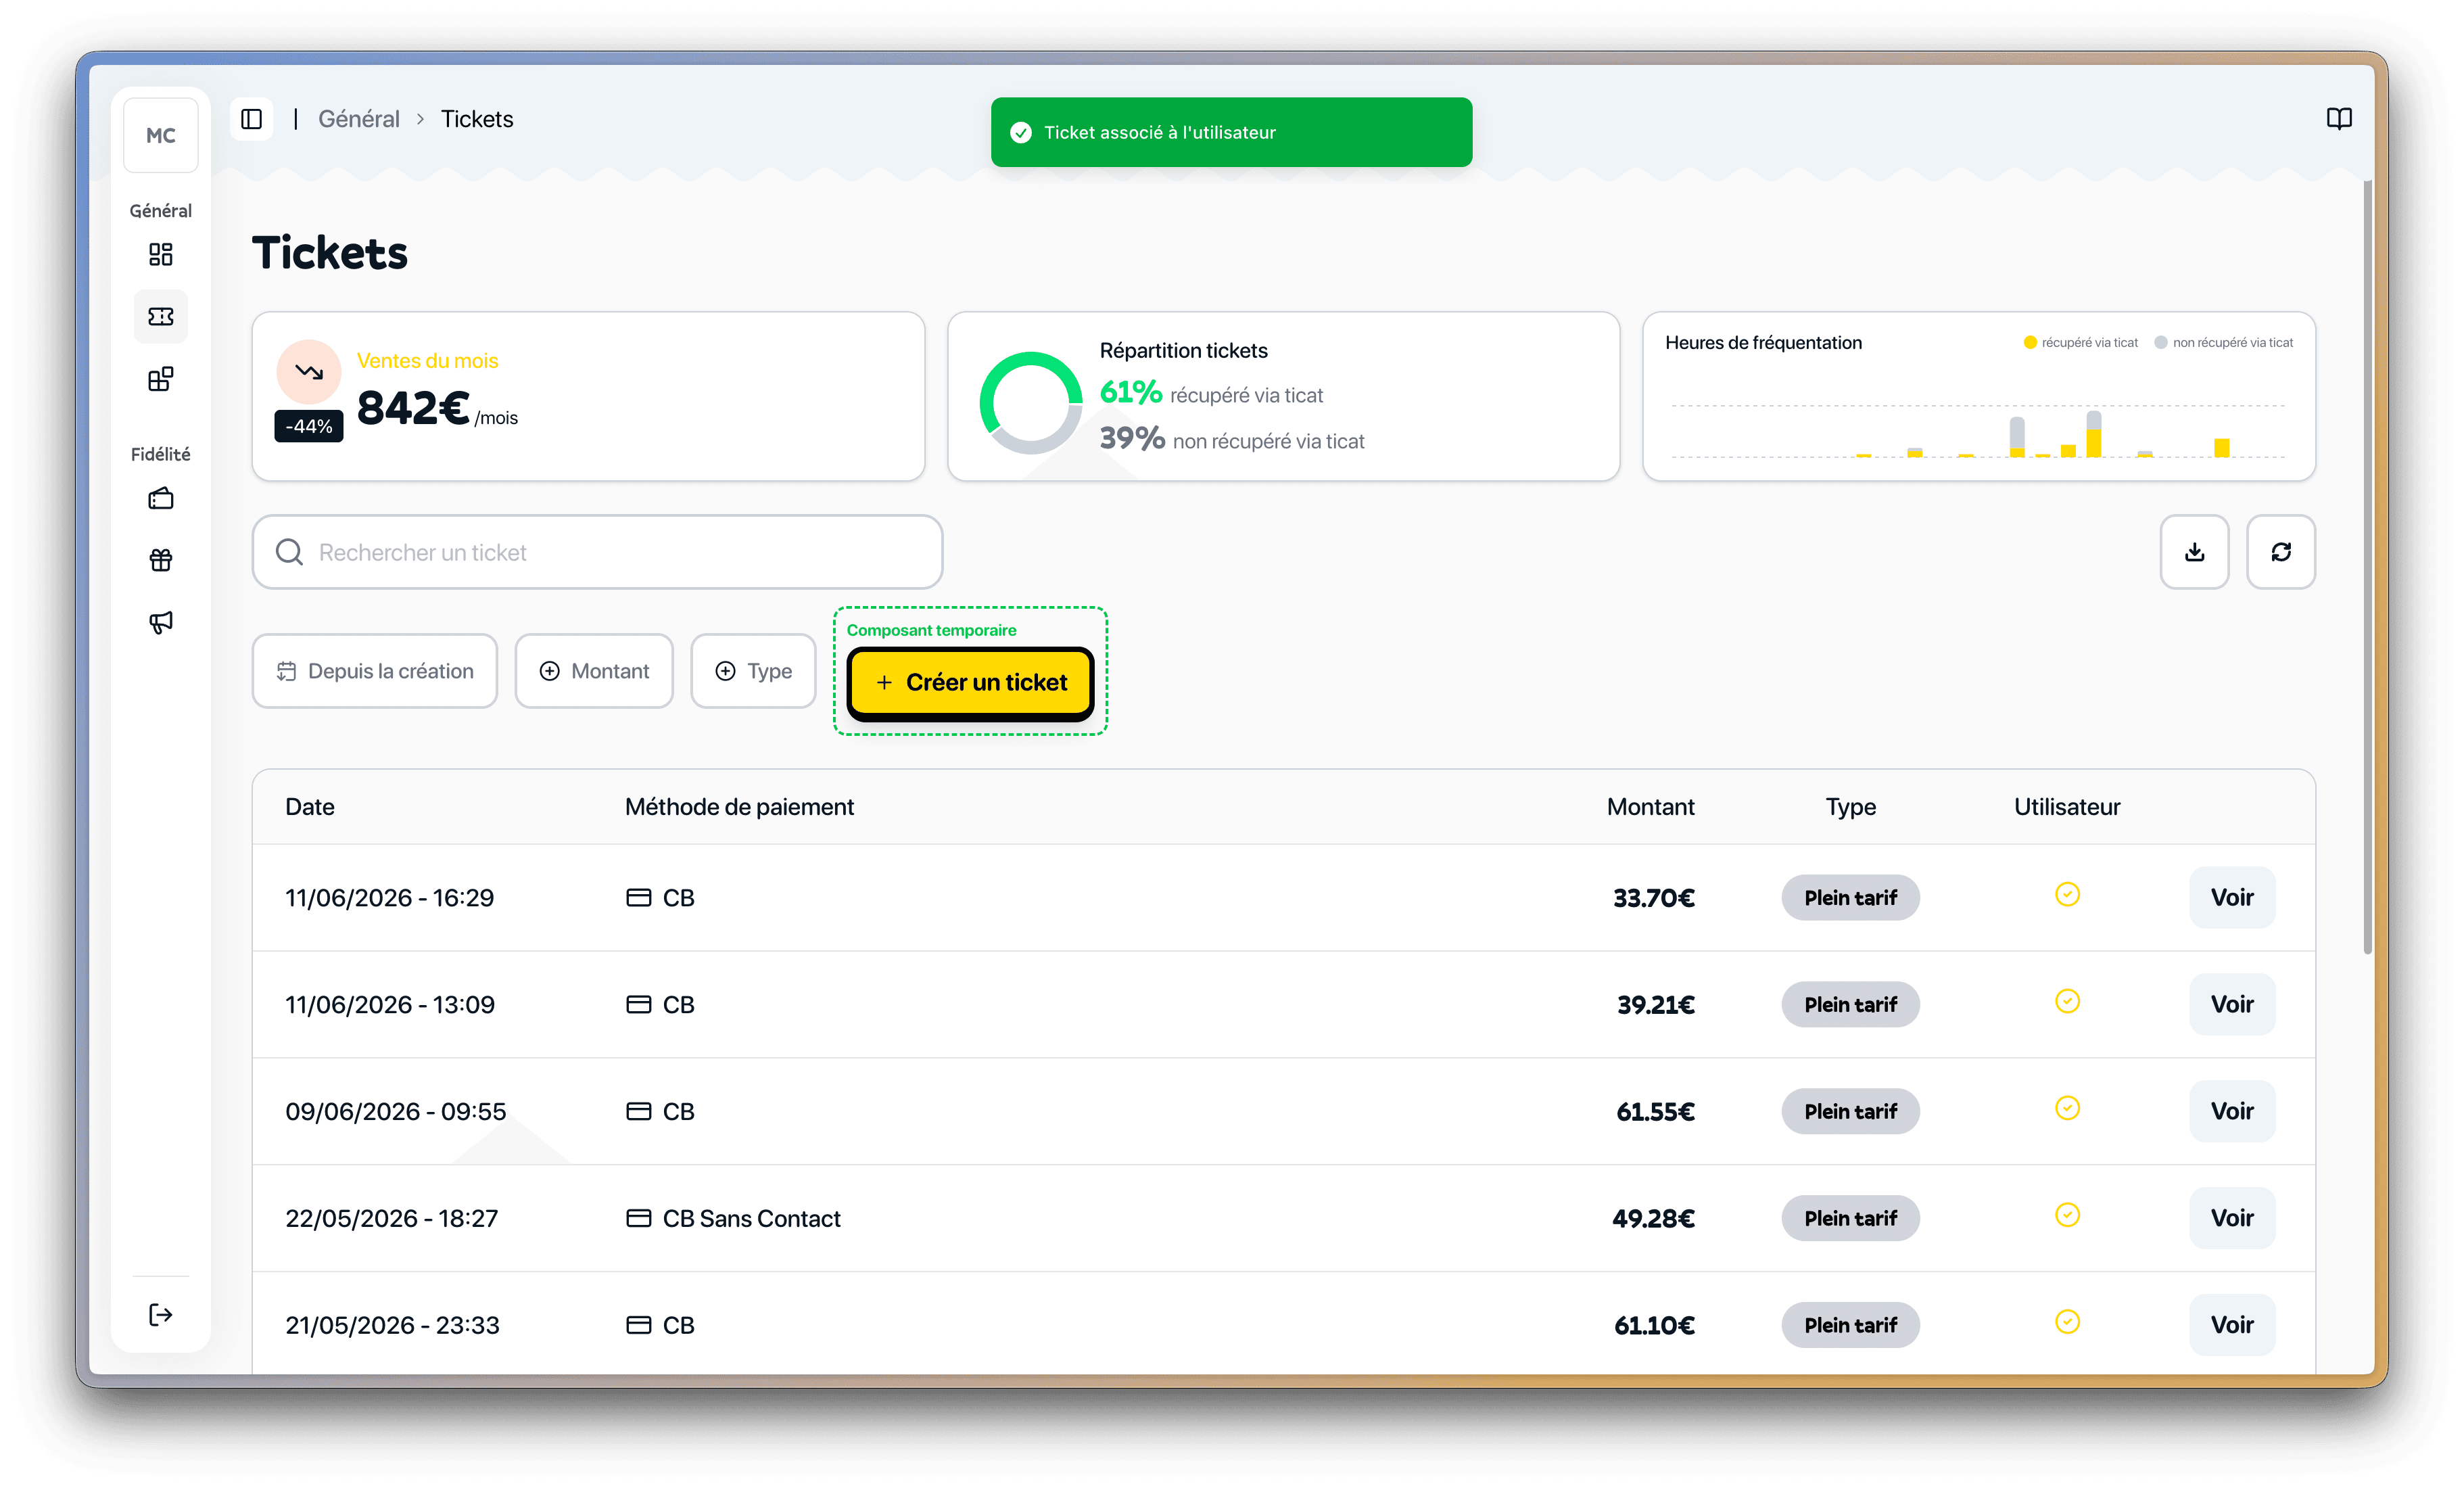Click the Plein tarif badge for 33.70€
Viewport: 2464px width, 1488px height.
[x=1850, y=897]
